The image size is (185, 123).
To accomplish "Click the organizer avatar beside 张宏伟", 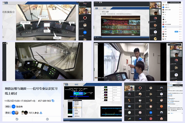I will click(13, 107).
